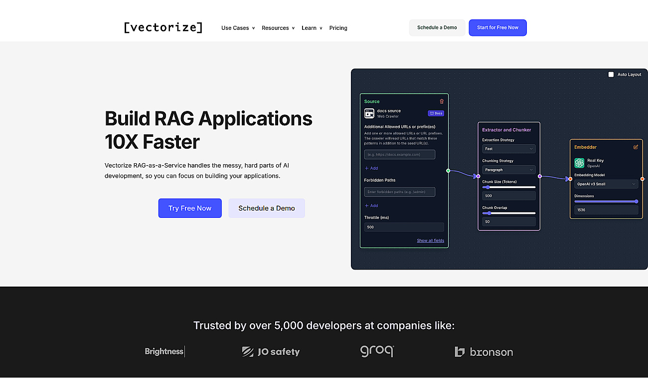Viewport: 648px width, 392px height.
Task: Click the Try Free Now button
Action: tap(190, 208)
